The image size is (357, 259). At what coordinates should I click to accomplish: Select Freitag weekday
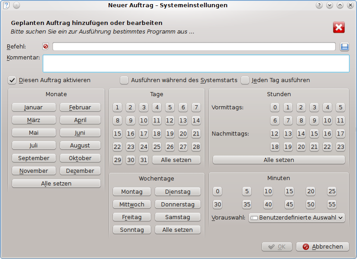[x=132, y=217]
